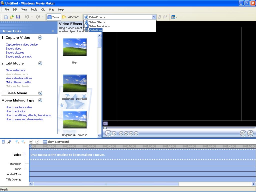Select the Brightness, Increase effect thumbnail
The image size is (256, 192).
coord(75,119)
